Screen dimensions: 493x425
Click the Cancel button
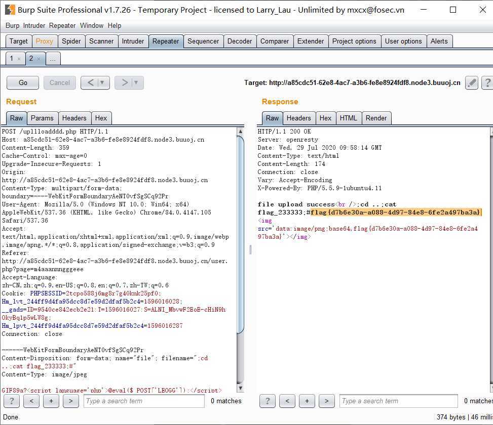(60, 83)
